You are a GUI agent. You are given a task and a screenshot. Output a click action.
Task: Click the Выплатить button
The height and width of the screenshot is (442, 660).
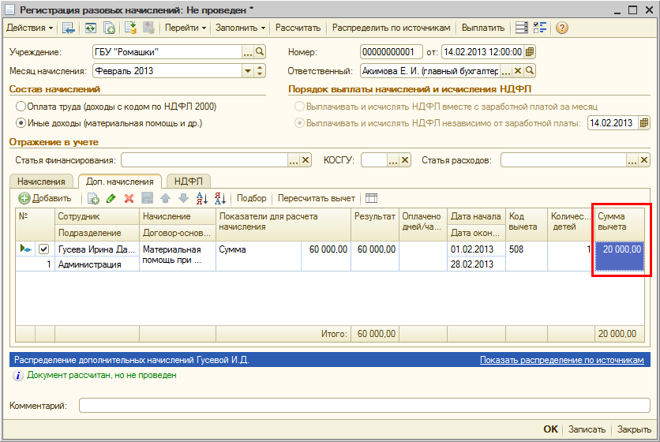click(483, 28)
